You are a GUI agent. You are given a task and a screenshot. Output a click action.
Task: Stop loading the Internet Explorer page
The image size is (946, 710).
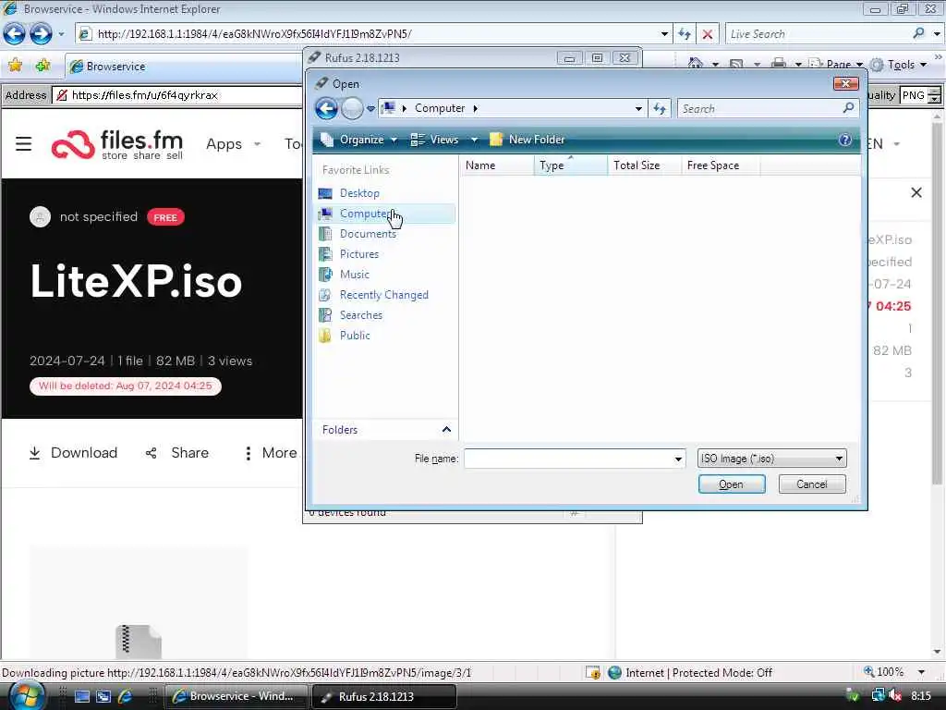[707, 34]
